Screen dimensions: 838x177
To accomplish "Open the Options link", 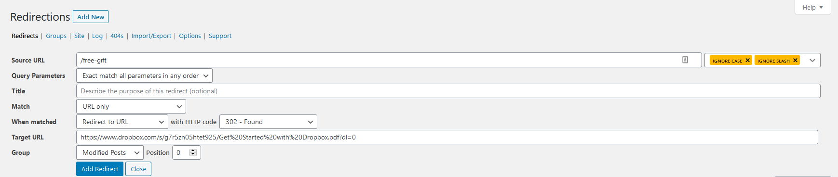I will (x=190, y=36).
